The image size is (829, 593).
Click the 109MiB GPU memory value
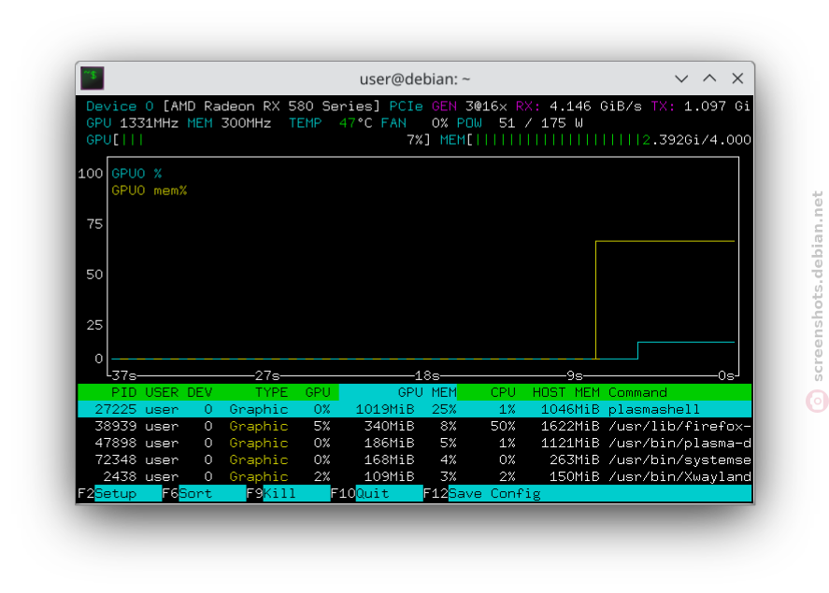pyautogui.click(x=389, y=477)
